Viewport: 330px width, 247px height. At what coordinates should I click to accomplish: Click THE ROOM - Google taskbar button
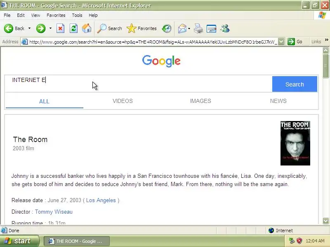pos(77,241)
